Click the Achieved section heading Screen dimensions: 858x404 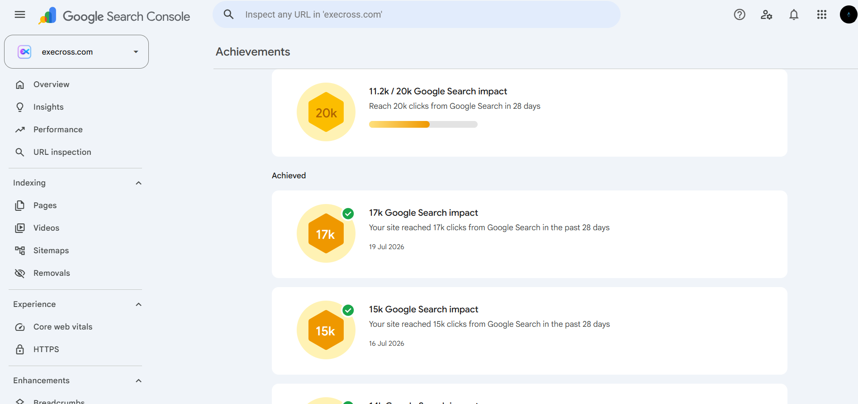pyautogui.click(x=289, y=176)
